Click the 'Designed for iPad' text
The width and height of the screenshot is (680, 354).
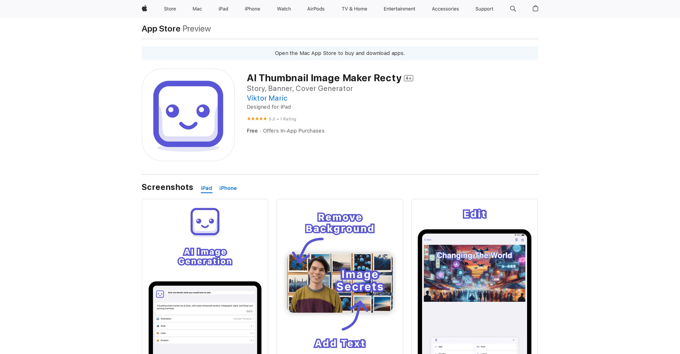coord(269,107)
